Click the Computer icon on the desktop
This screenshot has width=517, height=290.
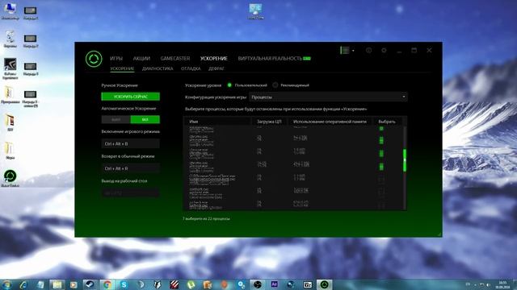(10, 10)
